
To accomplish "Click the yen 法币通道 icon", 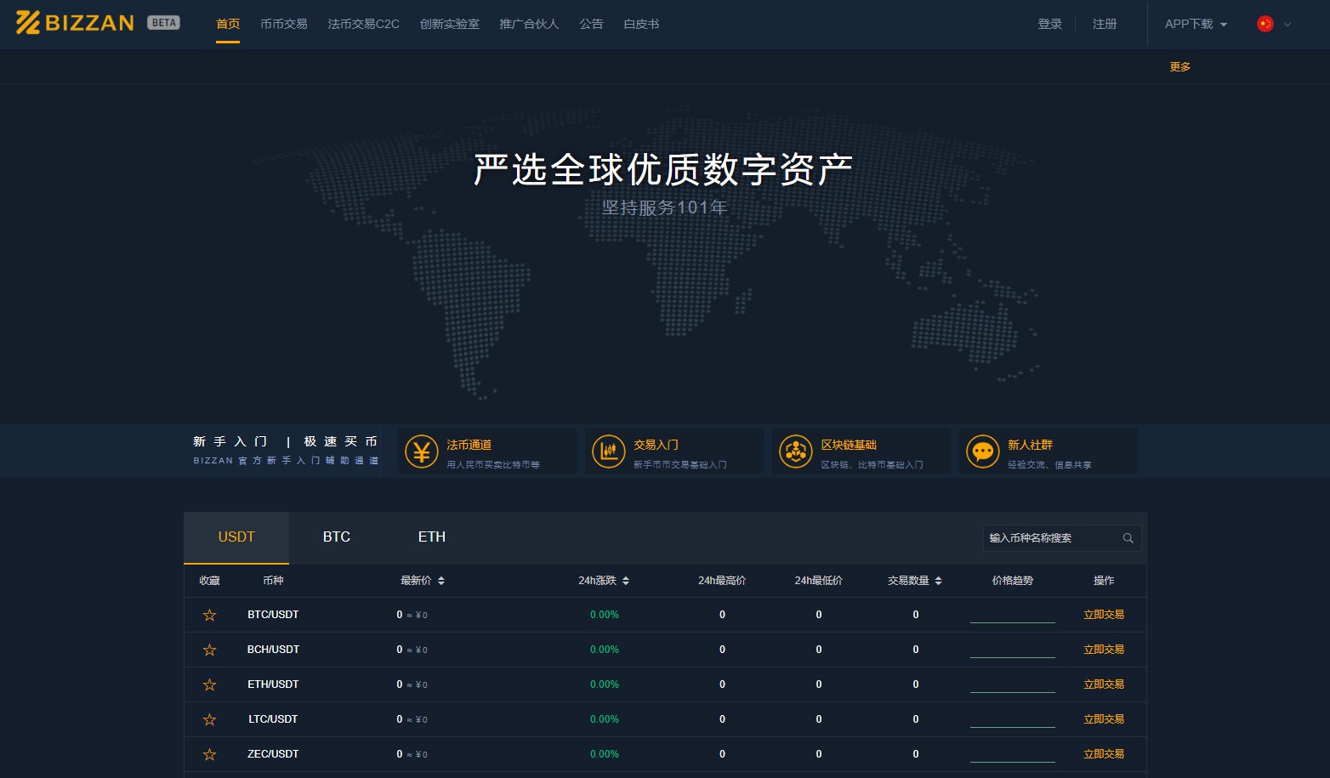I will click(421, 451).
